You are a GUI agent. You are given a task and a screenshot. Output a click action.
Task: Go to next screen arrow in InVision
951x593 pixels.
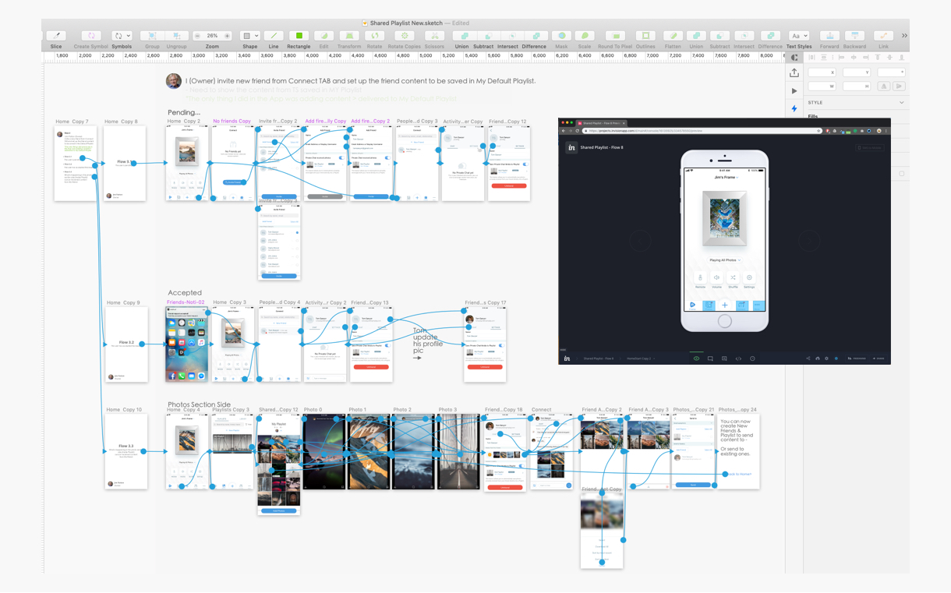tap(809, 241)
